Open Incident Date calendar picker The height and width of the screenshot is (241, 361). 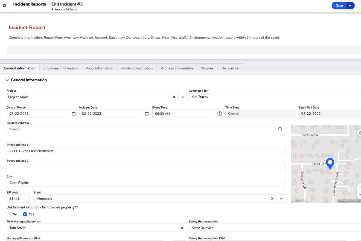pyautogui.click(x=147, y=114)
